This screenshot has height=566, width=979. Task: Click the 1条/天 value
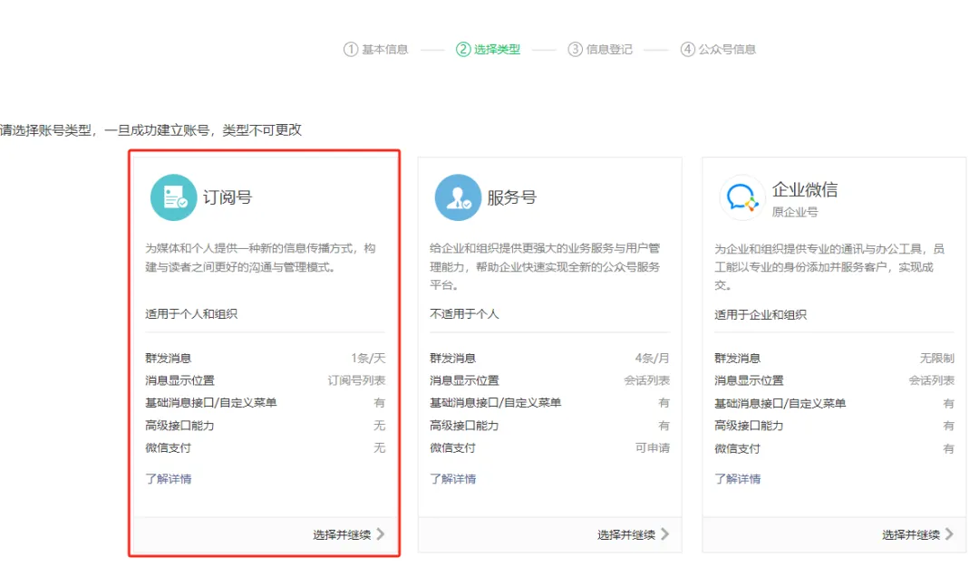[368, 359]
